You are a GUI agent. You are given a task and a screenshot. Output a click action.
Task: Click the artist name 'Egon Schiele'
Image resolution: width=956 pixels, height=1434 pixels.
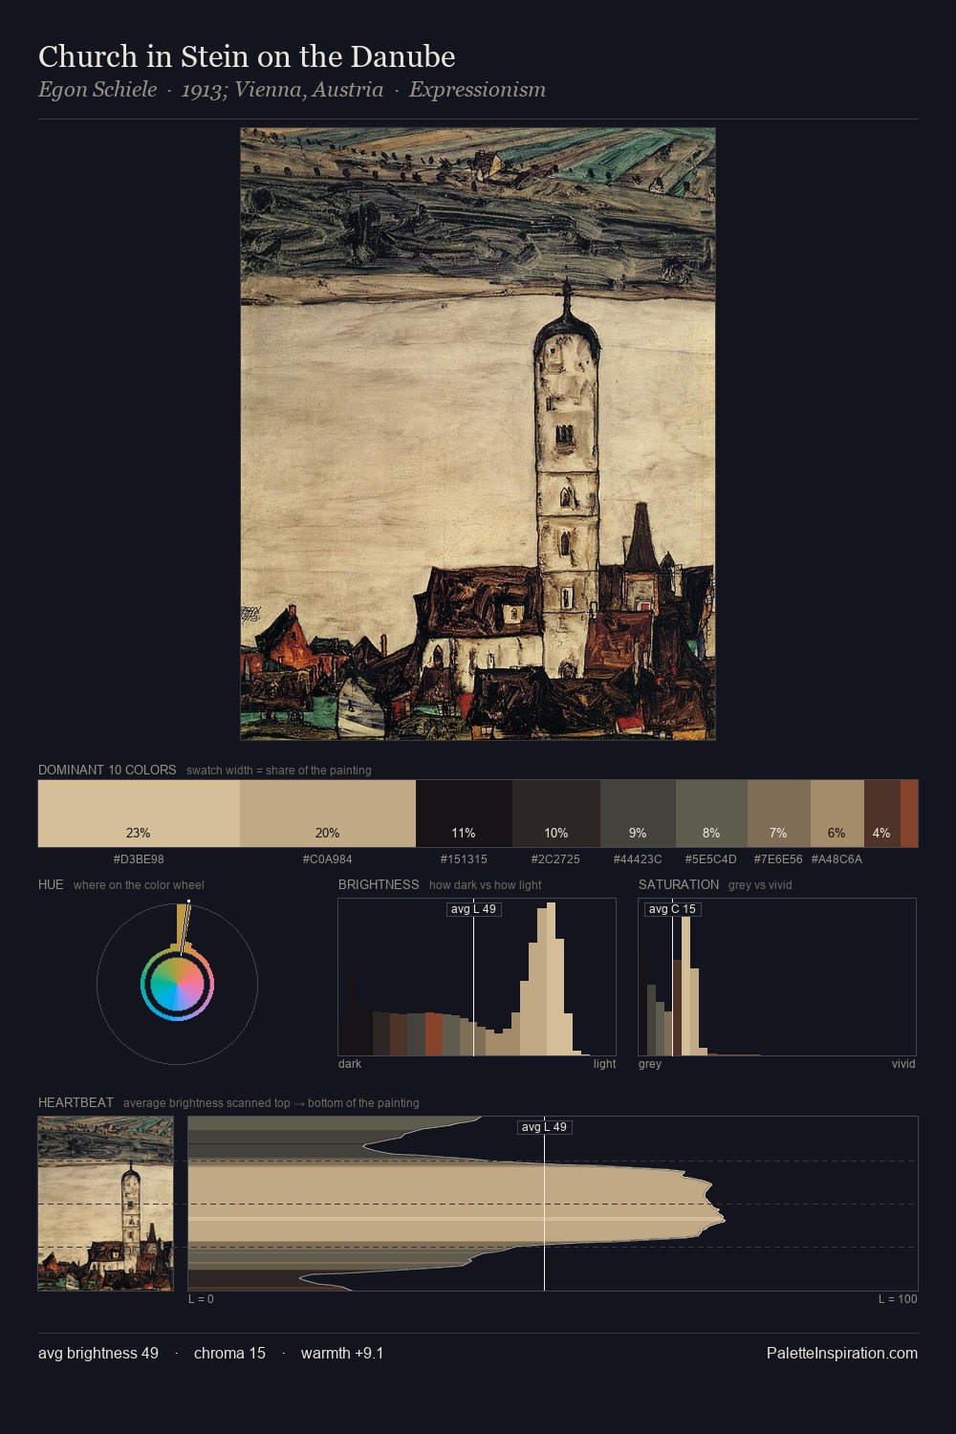[x=98, y=90]
